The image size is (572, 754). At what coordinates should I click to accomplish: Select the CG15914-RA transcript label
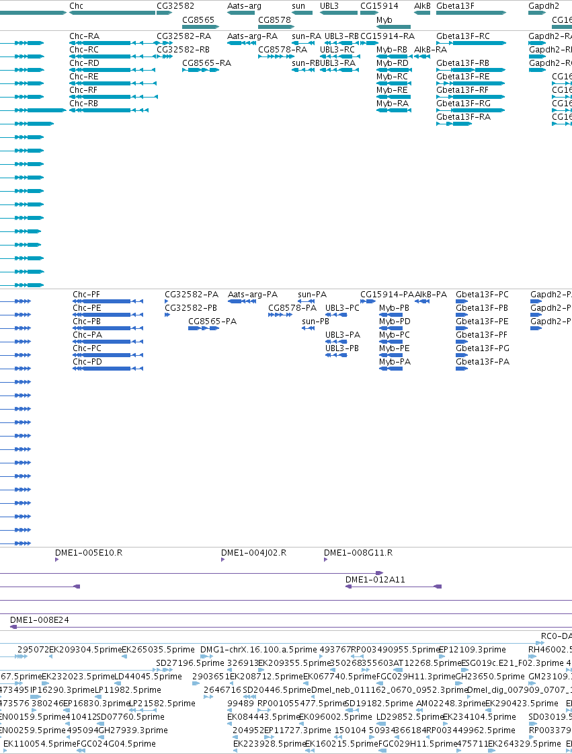pyautogui.click(x=387, y=36)
